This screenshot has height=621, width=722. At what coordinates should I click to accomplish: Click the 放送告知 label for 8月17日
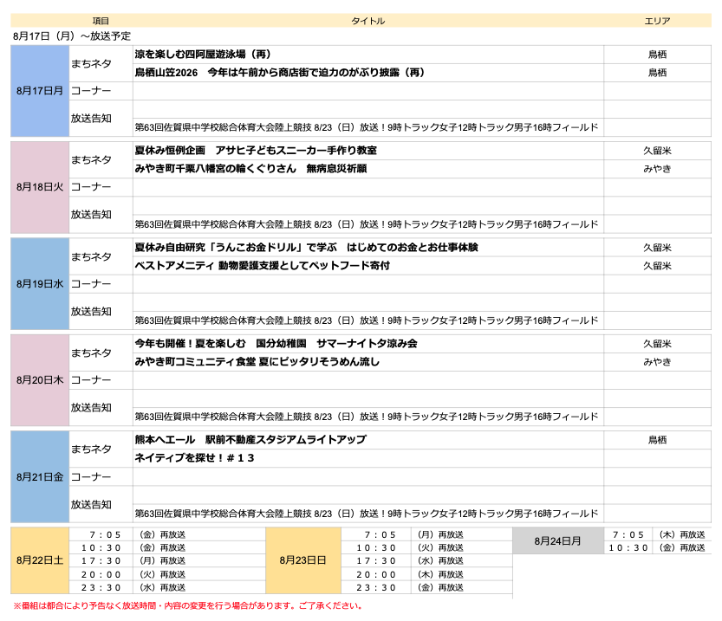[91, 118]
